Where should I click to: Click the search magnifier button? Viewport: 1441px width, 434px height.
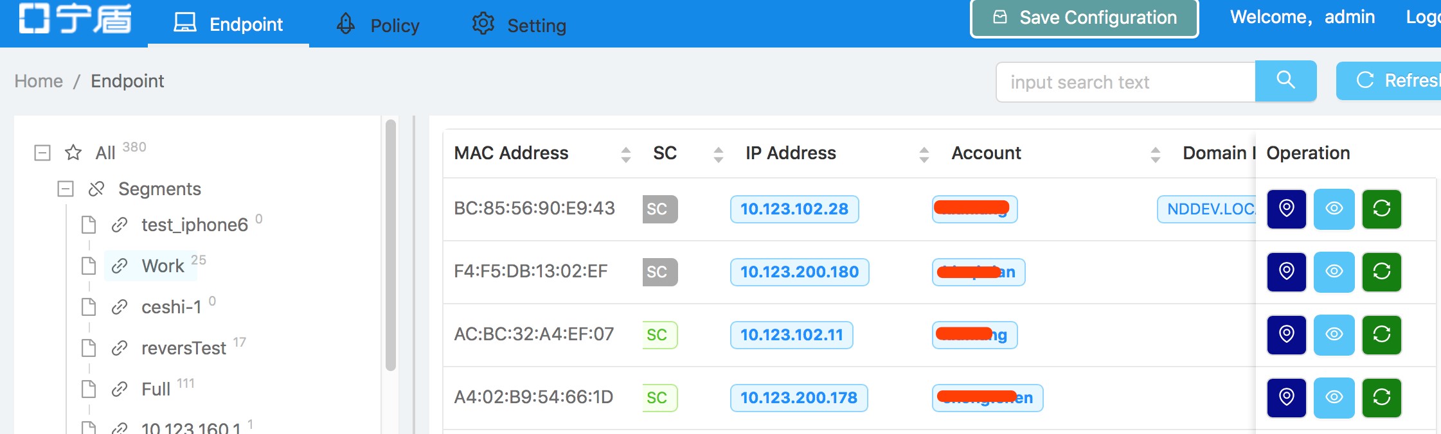click(x=1285, y=81)
